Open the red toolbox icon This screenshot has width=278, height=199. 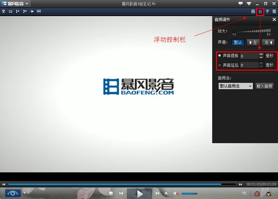click(257, 194)
